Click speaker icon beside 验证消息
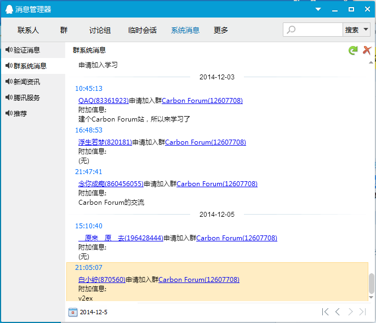The width and height of the screenshot is (376, 323). 9,50
